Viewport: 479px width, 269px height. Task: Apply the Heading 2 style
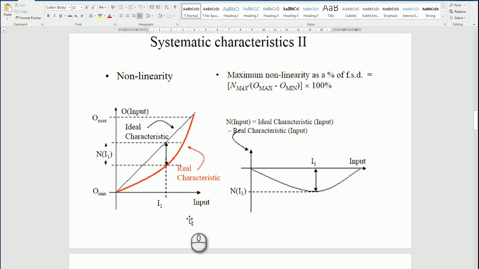coord(251,12)
